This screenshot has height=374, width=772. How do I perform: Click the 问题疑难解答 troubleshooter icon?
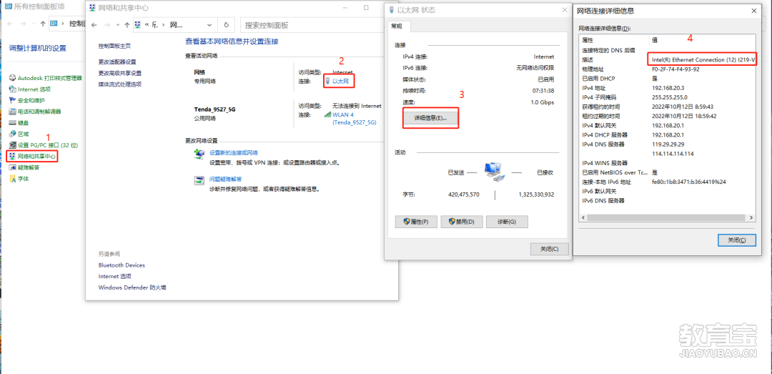(x=199, y=181)
